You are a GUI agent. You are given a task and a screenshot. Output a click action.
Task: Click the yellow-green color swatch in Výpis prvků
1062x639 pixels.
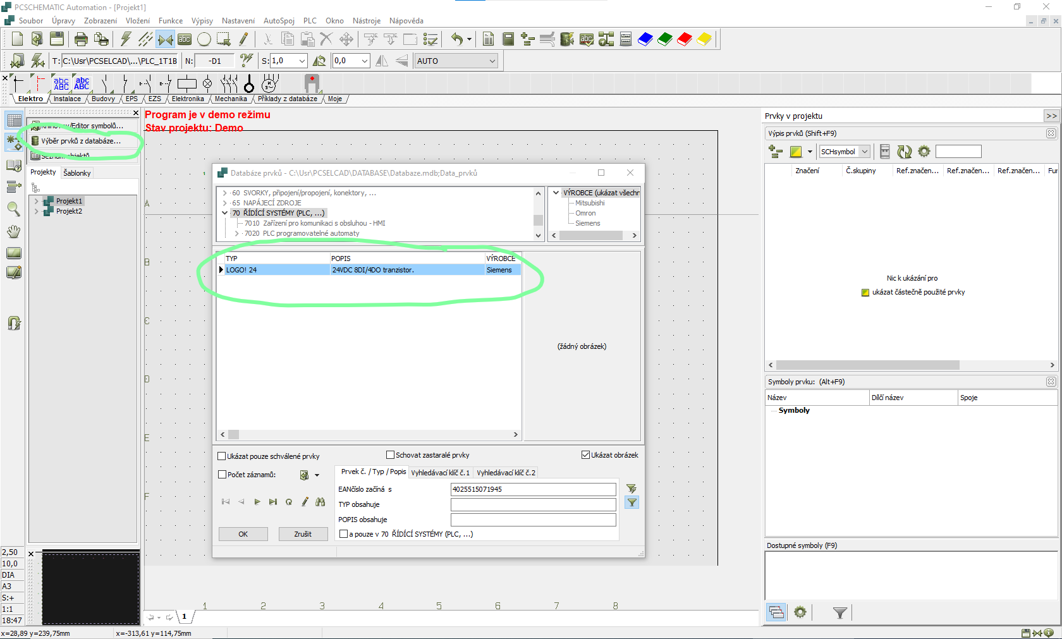click(796, 152)
